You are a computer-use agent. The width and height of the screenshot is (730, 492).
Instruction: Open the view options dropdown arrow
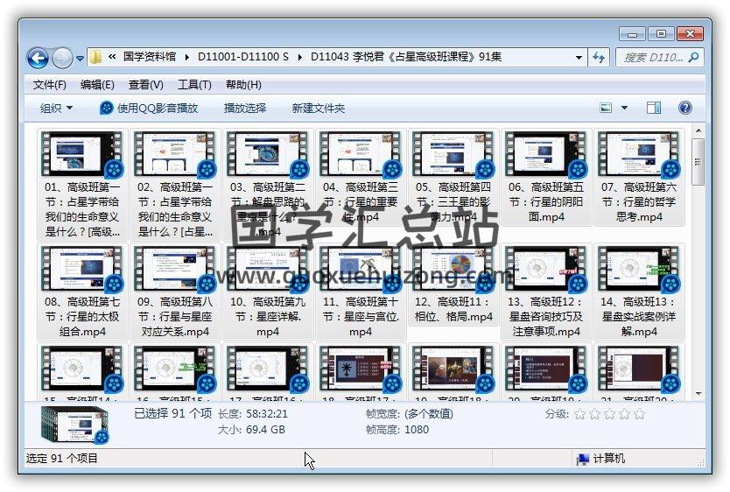(x=624, y=108)
